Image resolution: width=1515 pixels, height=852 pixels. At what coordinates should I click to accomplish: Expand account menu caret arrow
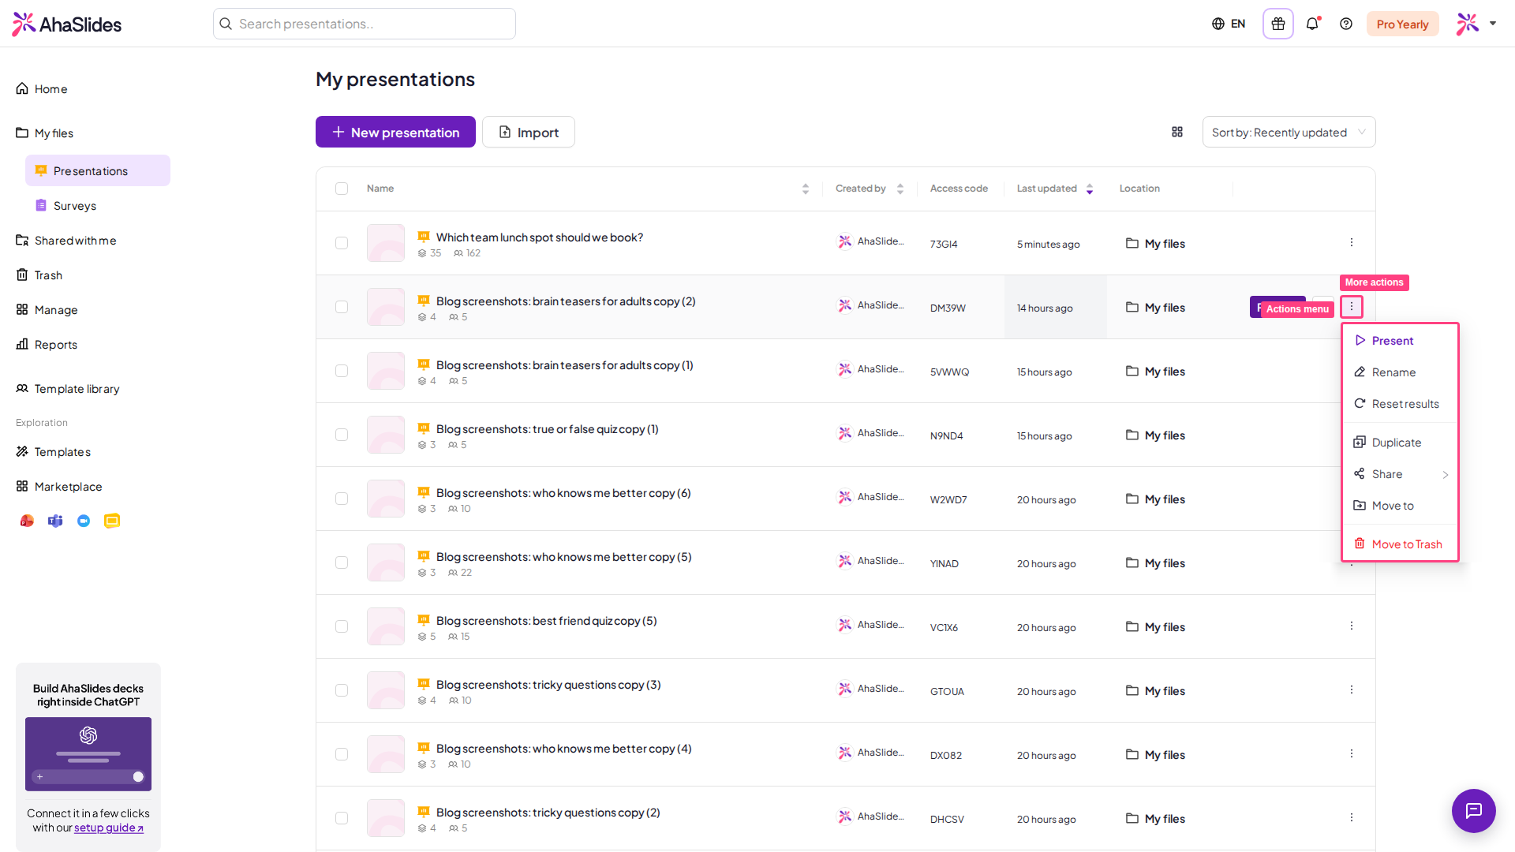(1493, 24)
